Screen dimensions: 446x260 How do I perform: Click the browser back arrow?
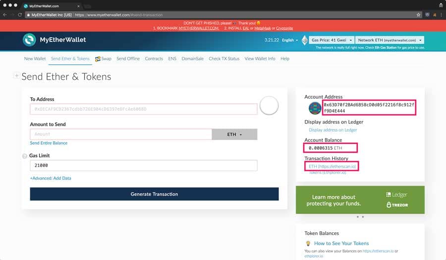point(5,15)
